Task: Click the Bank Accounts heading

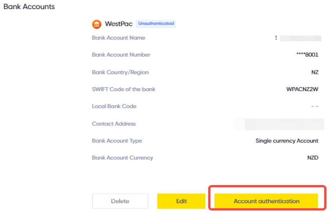Action: coord(29,7)
